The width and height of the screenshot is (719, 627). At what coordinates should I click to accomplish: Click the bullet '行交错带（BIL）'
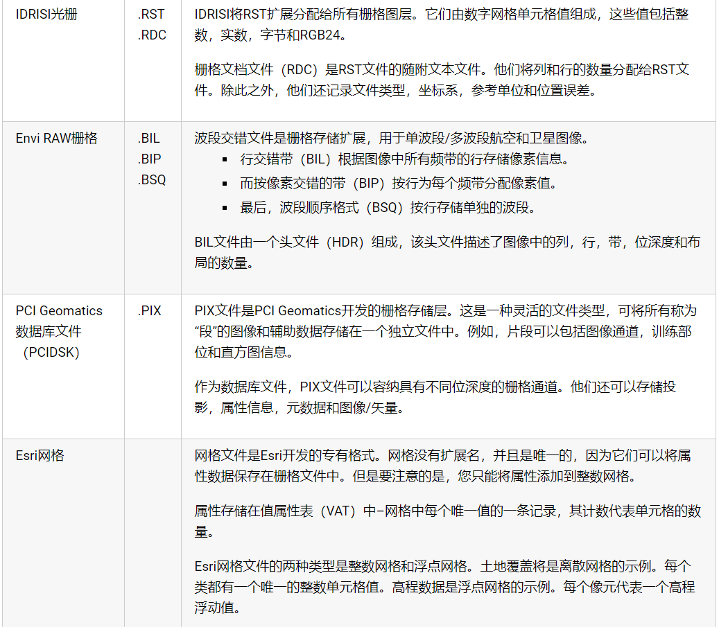[x=404, y=159]
